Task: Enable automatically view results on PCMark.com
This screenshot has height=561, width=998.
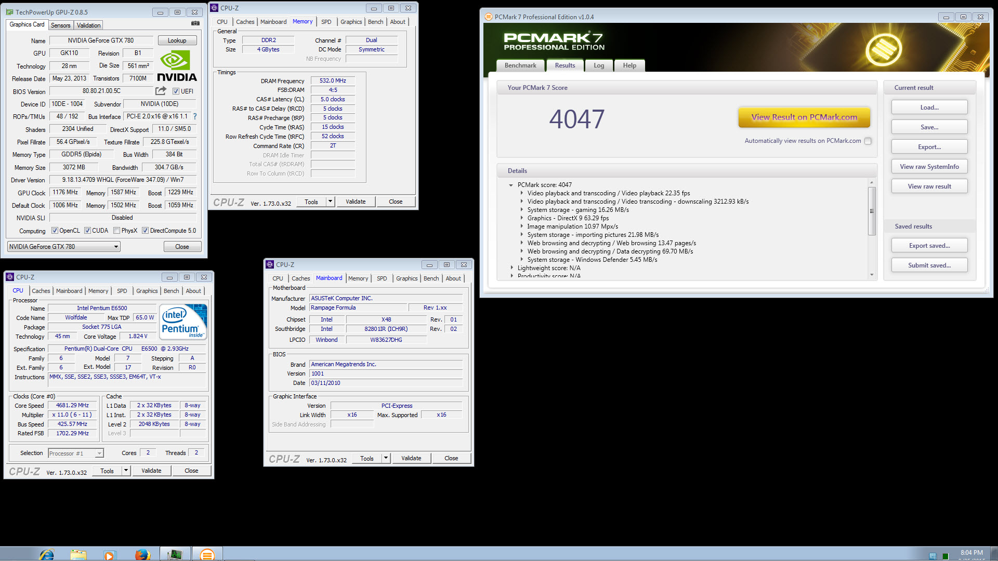Action: [868, 141]
